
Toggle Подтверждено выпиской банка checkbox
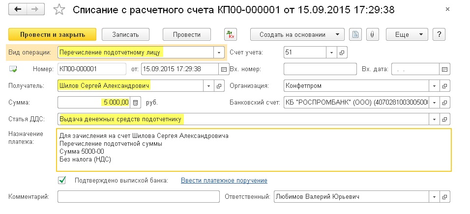pyautogui.click(x=62, y=180)
